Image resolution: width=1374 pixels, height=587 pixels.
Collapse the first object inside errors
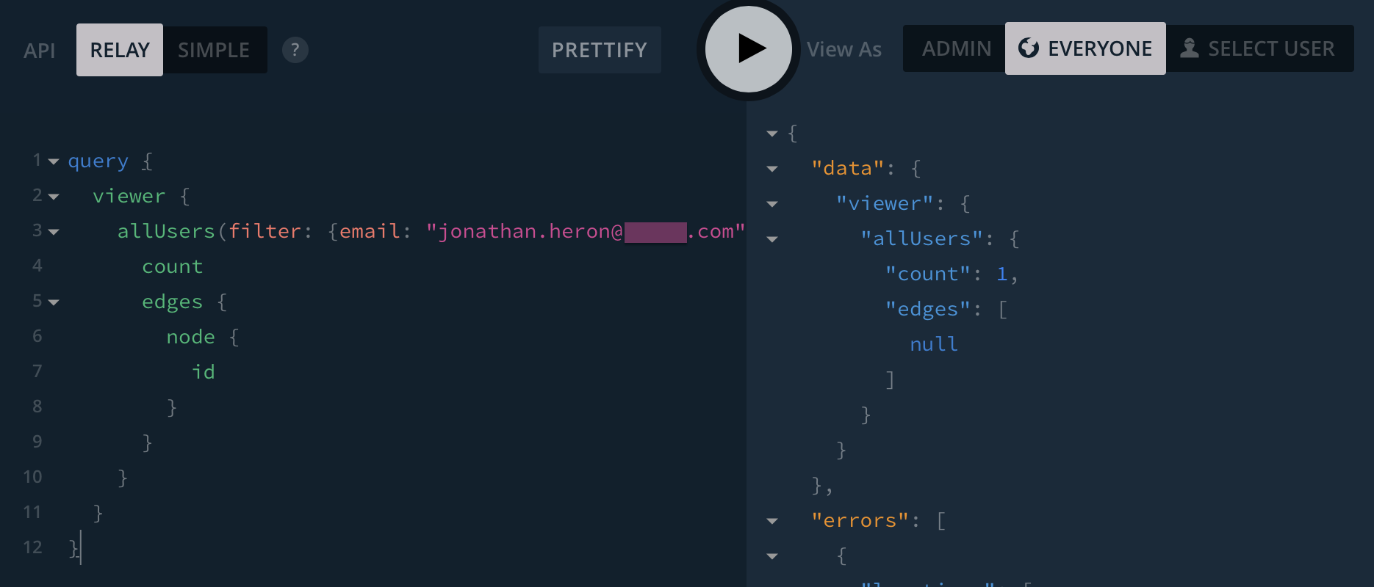772,556
